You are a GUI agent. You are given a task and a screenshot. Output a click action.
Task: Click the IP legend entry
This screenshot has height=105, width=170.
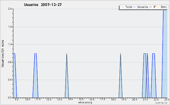click(152, 7)
